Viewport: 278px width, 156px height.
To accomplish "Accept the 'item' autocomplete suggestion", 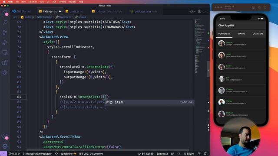I will pyautogui.click(x=149, y=102).
